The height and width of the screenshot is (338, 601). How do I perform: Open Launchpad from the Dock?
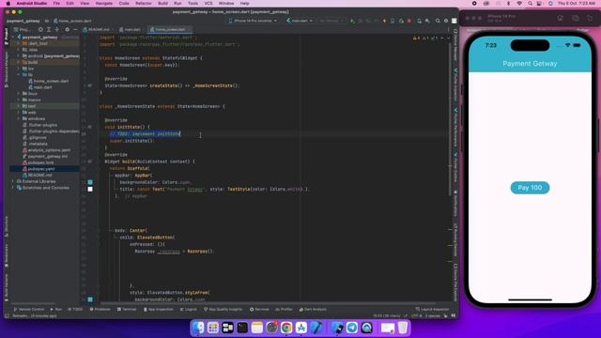pyautogui.click(x=213, y=328)
